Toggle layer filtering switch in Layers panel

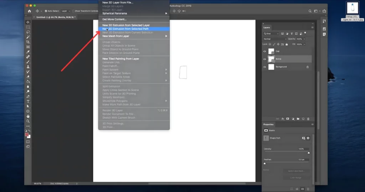305,33
